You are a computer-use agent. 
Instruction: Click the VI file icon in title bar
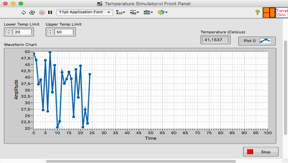click(x=100, y=3)
